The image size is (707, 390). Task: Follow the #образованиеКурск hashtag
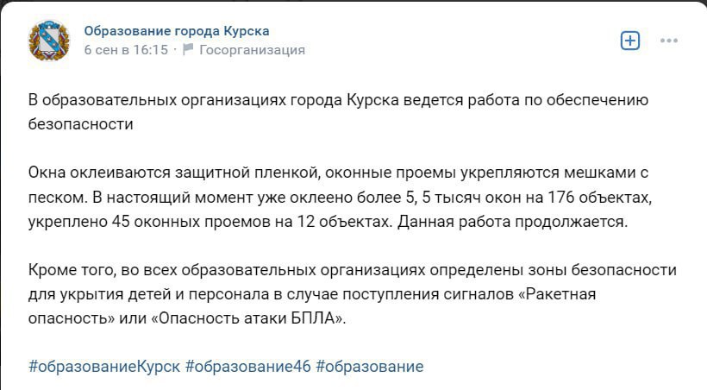pyautogui.click(x=104, y=366)
